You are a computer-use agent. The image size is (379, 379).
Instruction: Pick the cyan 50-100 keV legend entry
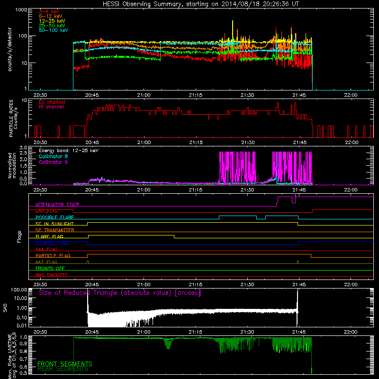click(54, 30)
